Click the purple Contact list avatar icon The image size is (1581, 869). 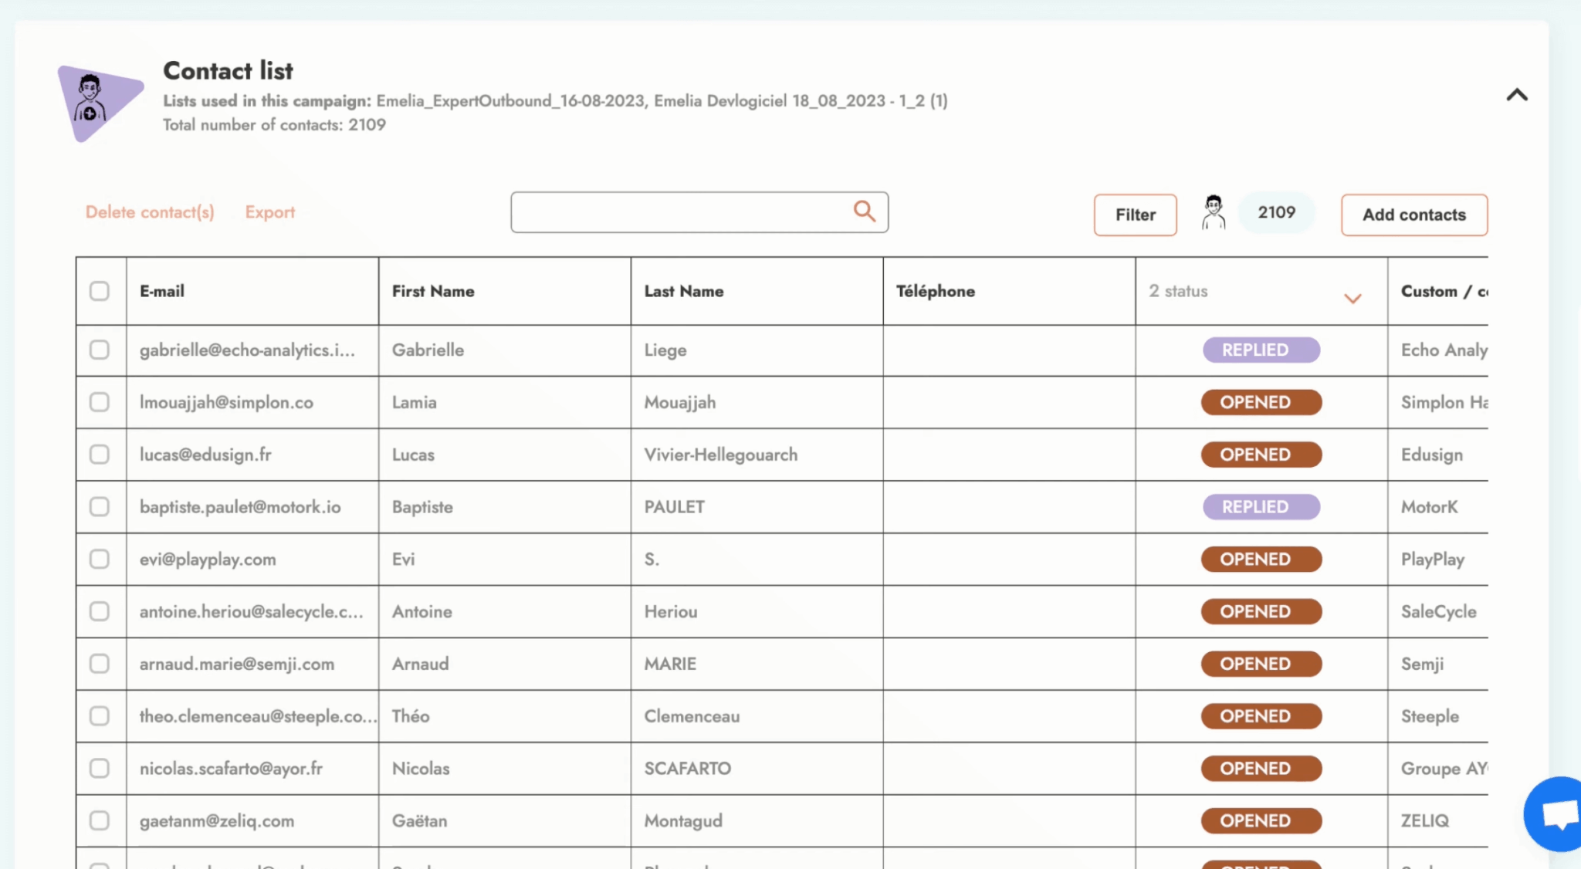click(99, 103)
